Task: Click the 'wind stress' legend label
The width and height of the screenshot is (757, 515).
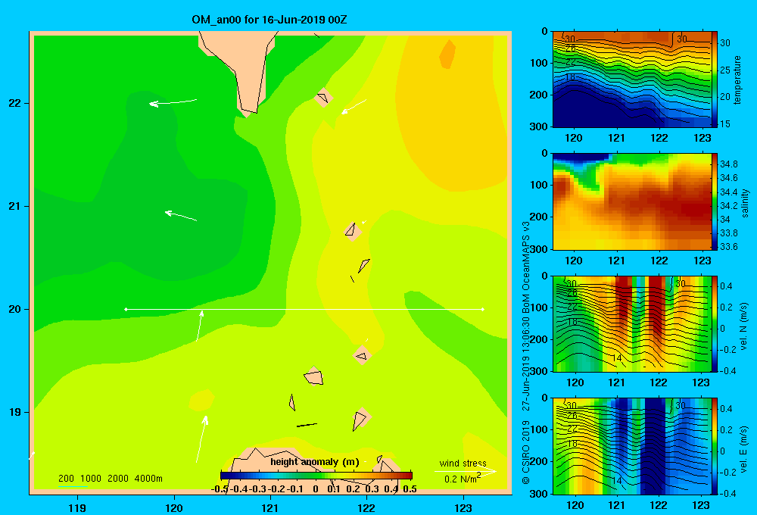Action: click(x=463, y=463)
